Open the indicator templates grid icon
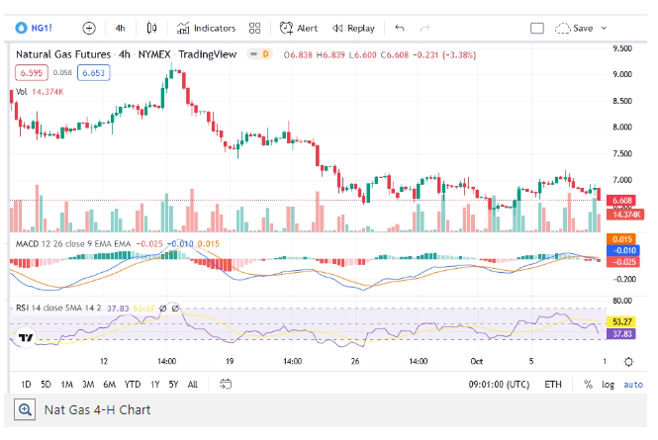658x440 pixels. coord(254,28)
